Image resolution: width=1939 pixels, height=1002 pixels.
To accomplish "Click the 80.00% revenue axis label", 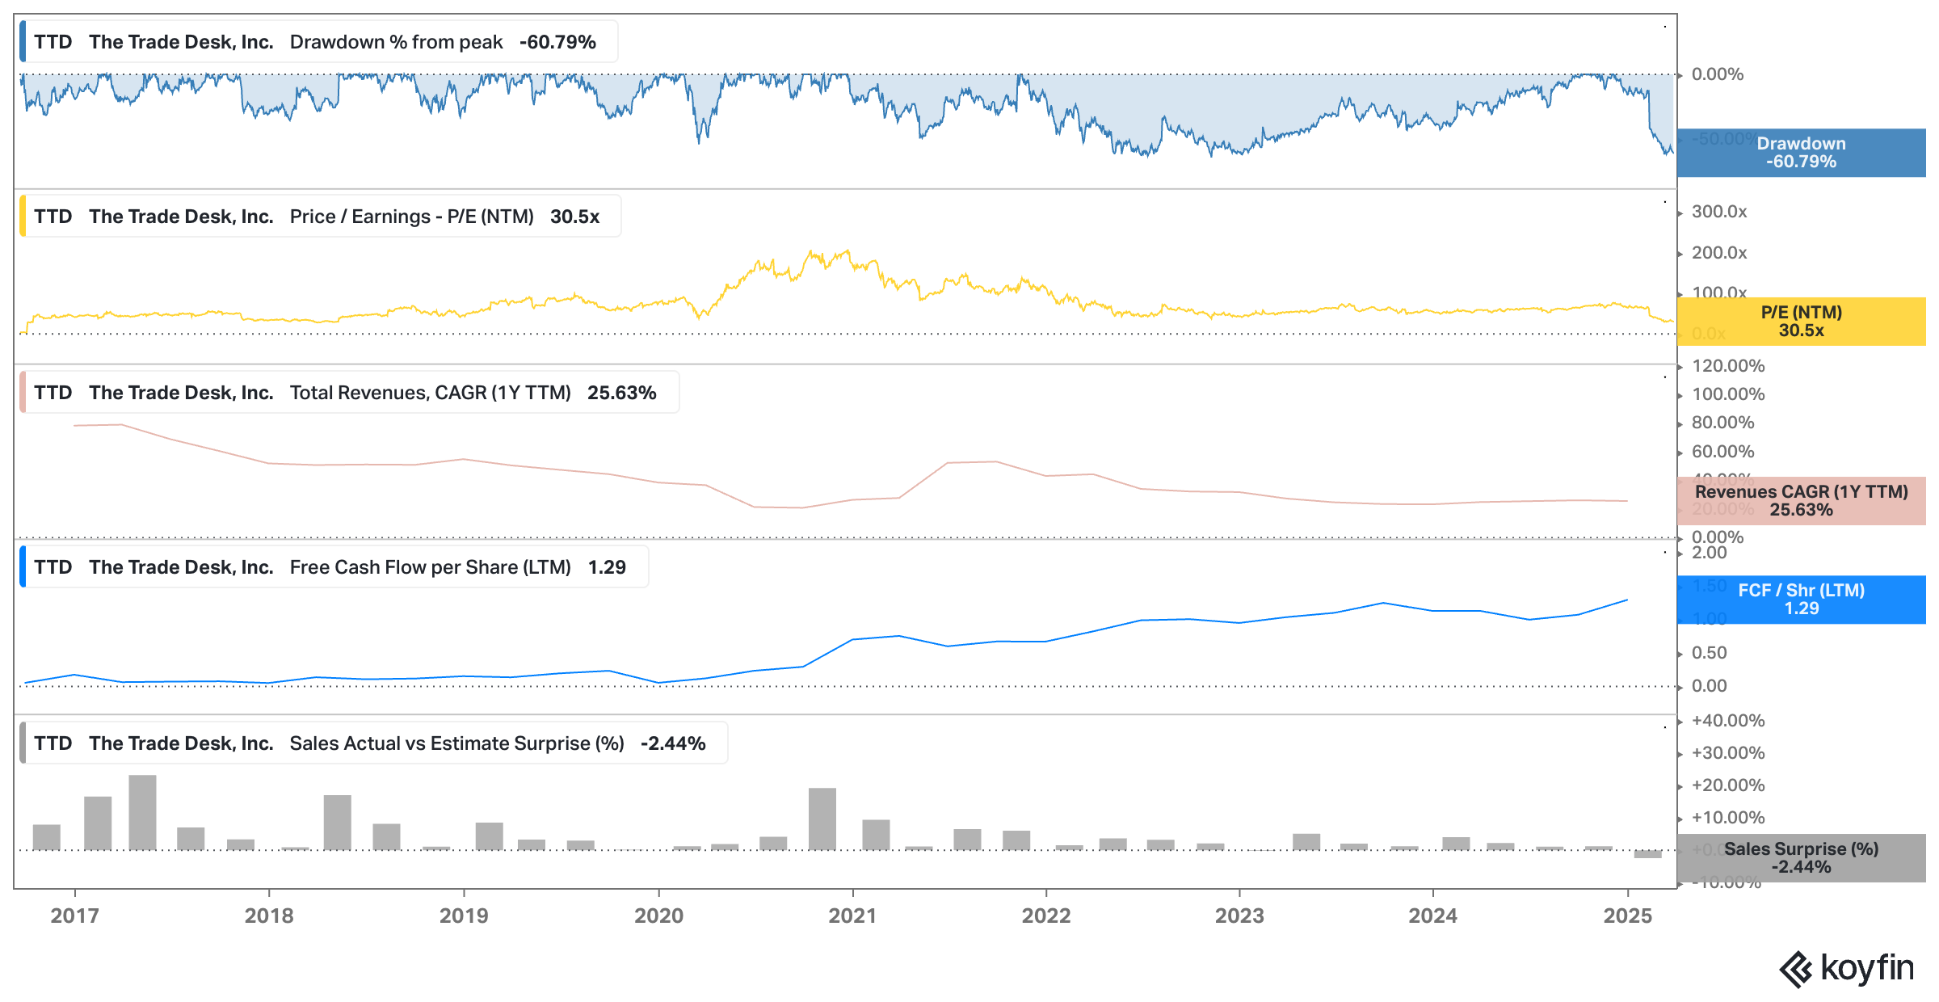I will [1723, 423].
